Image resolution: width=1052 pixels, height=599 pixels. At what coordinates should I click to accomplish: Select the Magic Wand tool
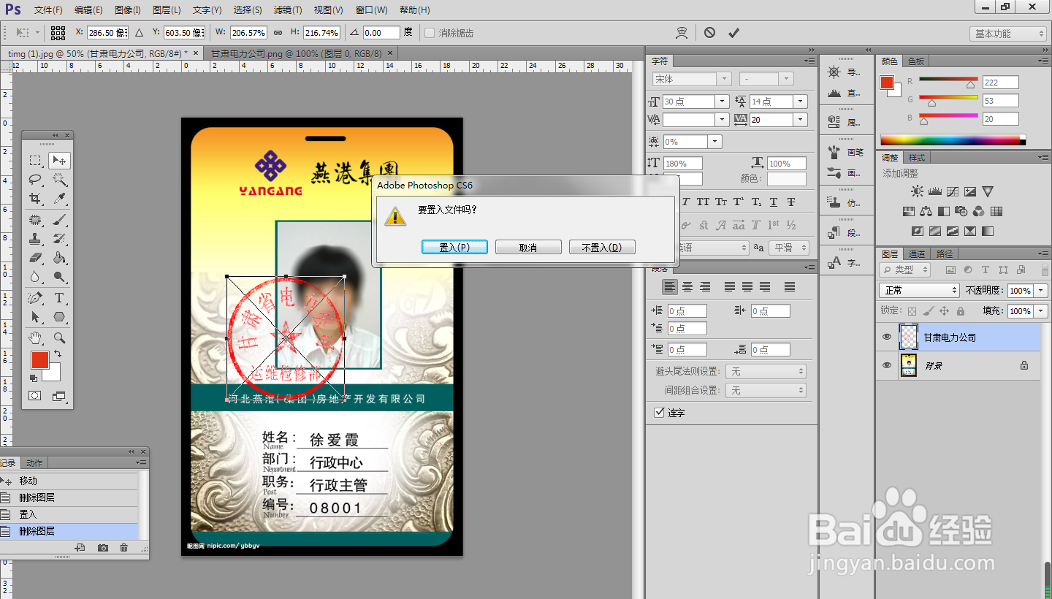(59, 180)
